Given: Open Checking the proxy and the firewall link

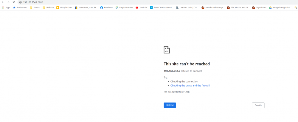Looking at the screenshot, I should (x=190, y=86).
